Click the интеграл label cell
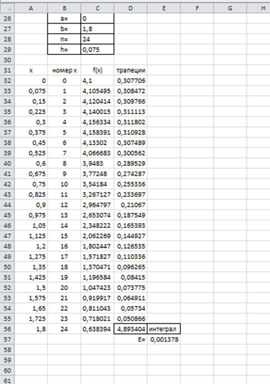Image resolution: width=270 pixels, height=384 pixels. point(164,329)
